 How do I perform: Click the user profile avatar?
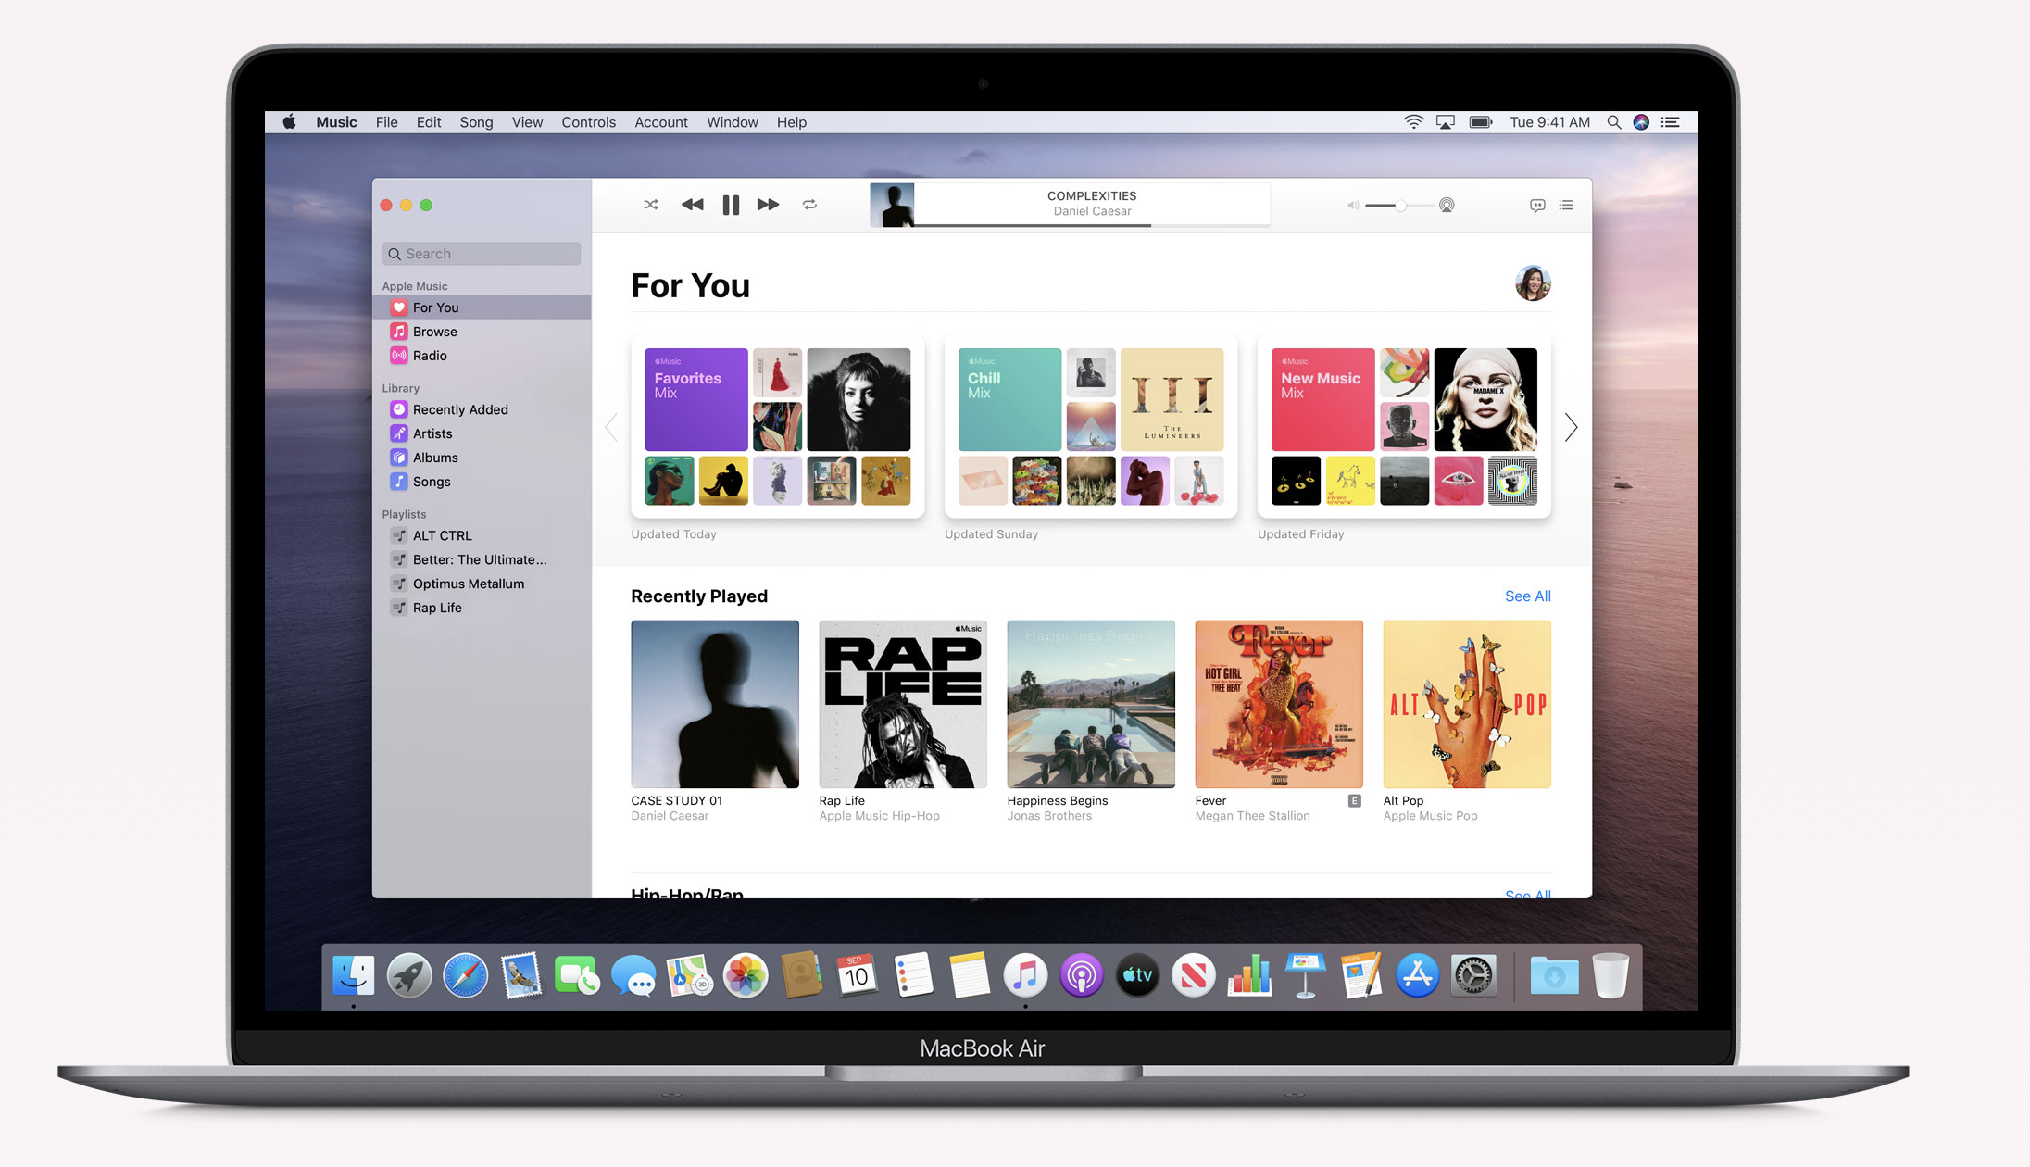tap(1533, 283)
